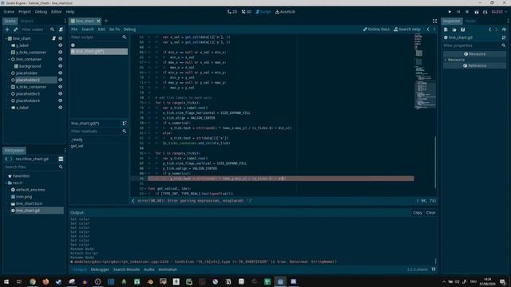Collapse the line_chart root node

pos(6,38)
